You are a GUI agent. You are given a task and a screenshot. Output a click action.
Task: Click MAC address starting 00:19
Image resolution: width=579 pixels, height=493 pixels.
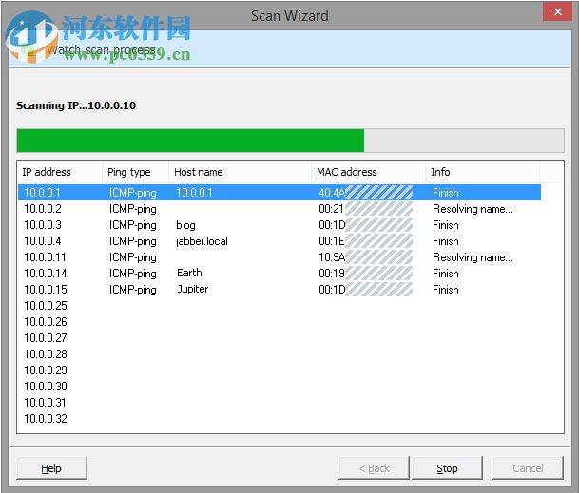pos(365,274)
